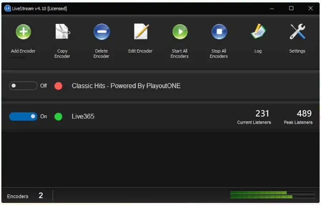Start All Encoders with the green play icon

tap(180, 32)
